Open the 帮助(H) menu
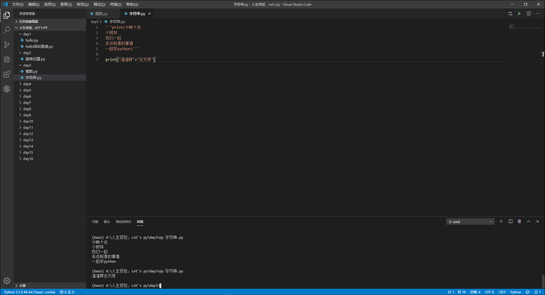This screenshot has width=545, height=295. (132, 4)
